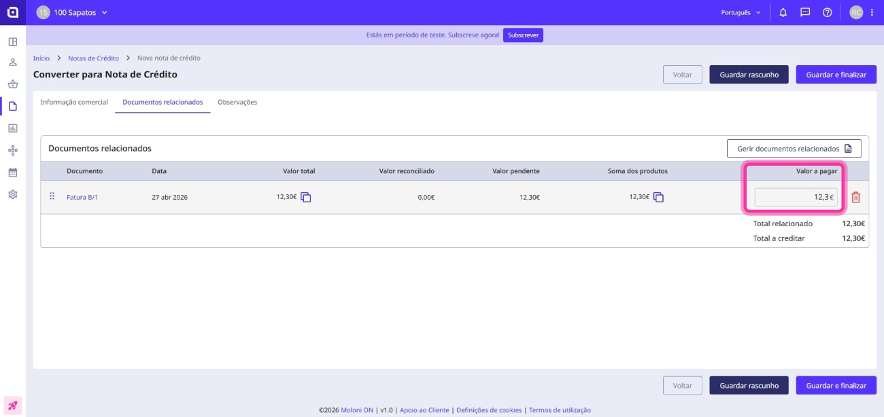Open the customers person sidebar icon

12,62
